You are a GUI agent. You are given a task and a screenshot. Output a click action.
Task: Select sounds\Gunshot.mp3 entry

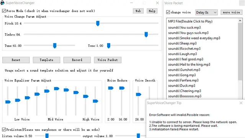click(x=184, y=70)
